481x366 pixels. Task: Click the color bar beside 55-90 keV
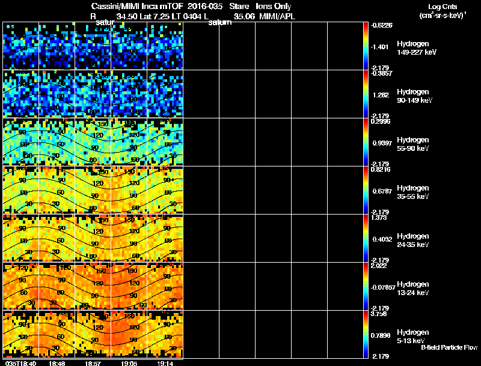[x=366, y=142]
